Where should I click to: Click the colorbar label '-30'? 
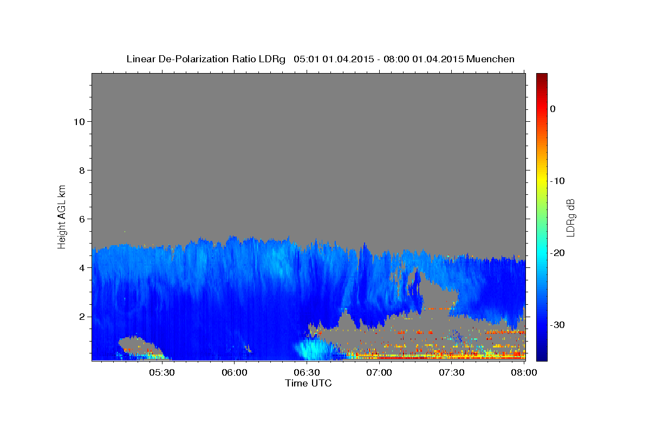[x=558, y=325]
